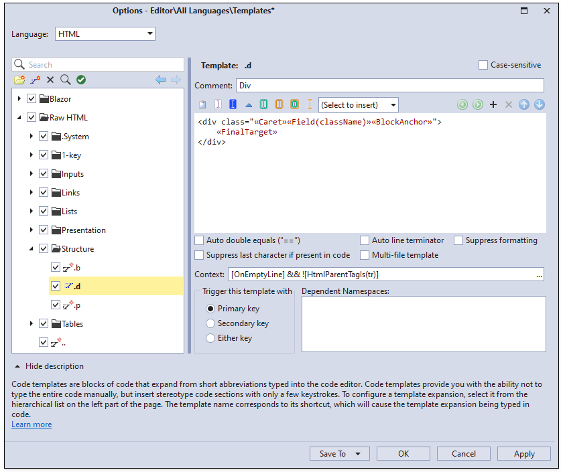Open the (Select to insert) dropdown

click(358, 104)
